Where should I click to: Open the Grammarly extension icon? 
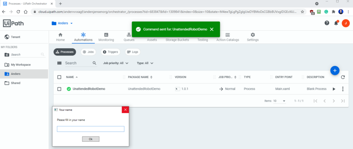pos(326,12)
